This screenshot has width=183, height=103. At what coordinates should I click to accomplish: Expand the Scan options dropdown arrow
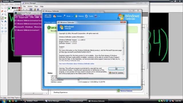point(72,16)
